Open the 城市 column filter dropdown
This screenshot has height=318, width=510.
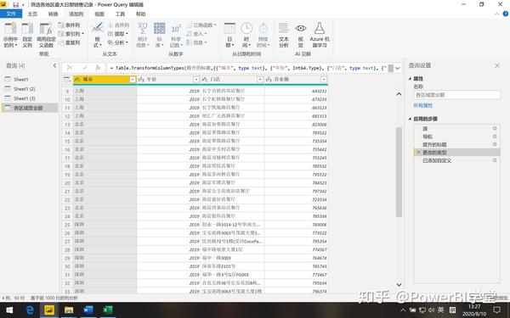coord(133,80)
